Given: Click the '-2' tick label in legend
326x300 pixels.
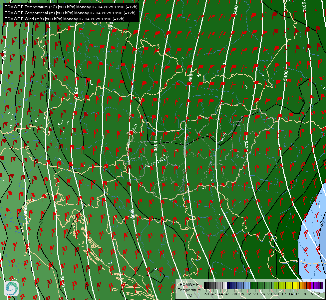Looking at the screenshot, I should [318, 294].
